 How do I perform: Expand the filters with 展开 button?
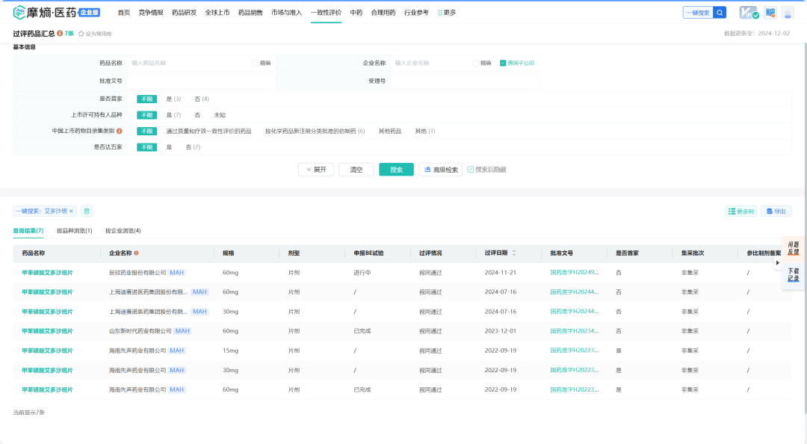pyautogui.click(x=316, y=170)
